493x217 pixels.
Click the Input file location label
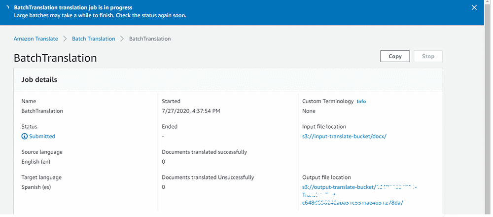[x=324, y=127]
